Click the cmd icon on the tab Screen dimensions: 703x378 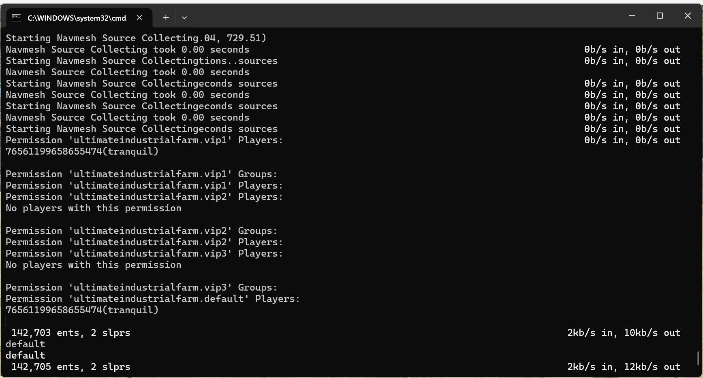[x=16, y=17]
